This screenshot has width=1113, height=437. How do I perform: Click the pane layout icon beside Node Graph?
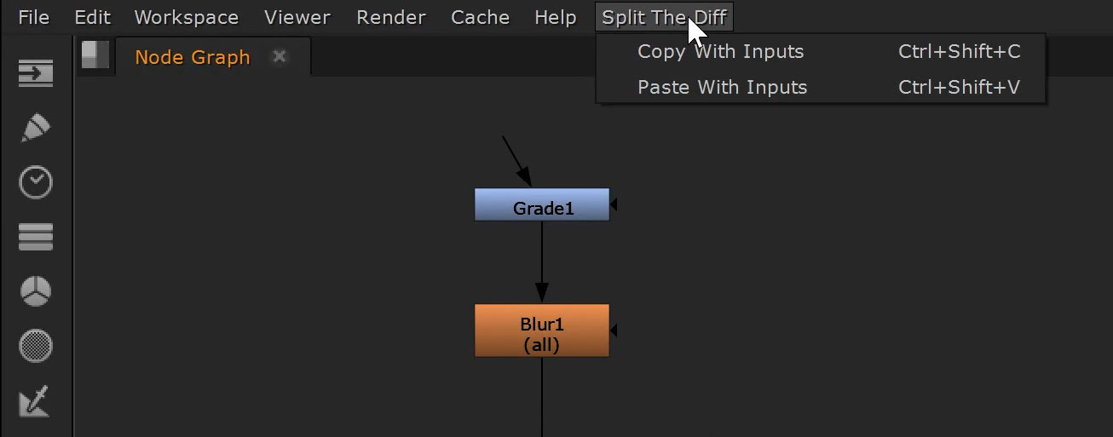coord(95,56)
